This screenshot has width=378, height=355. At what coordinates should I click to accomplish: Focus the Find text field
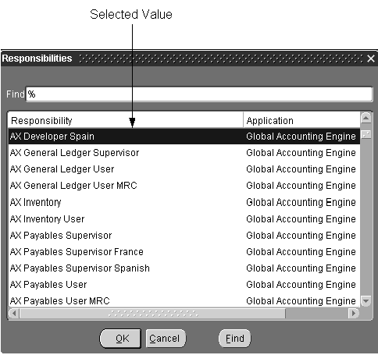tap(199, 94)
